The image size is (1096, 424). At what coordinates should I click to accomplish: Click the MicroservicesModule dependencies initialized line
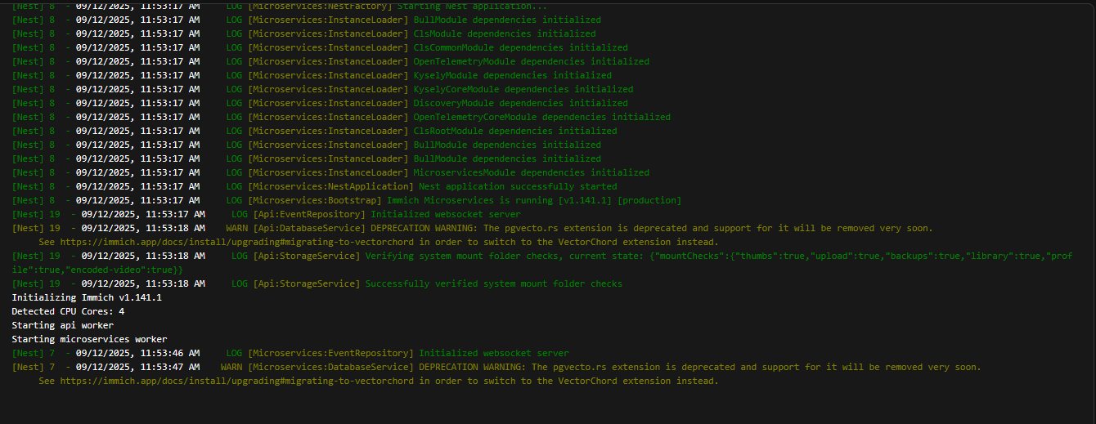[x=531, y=172]
